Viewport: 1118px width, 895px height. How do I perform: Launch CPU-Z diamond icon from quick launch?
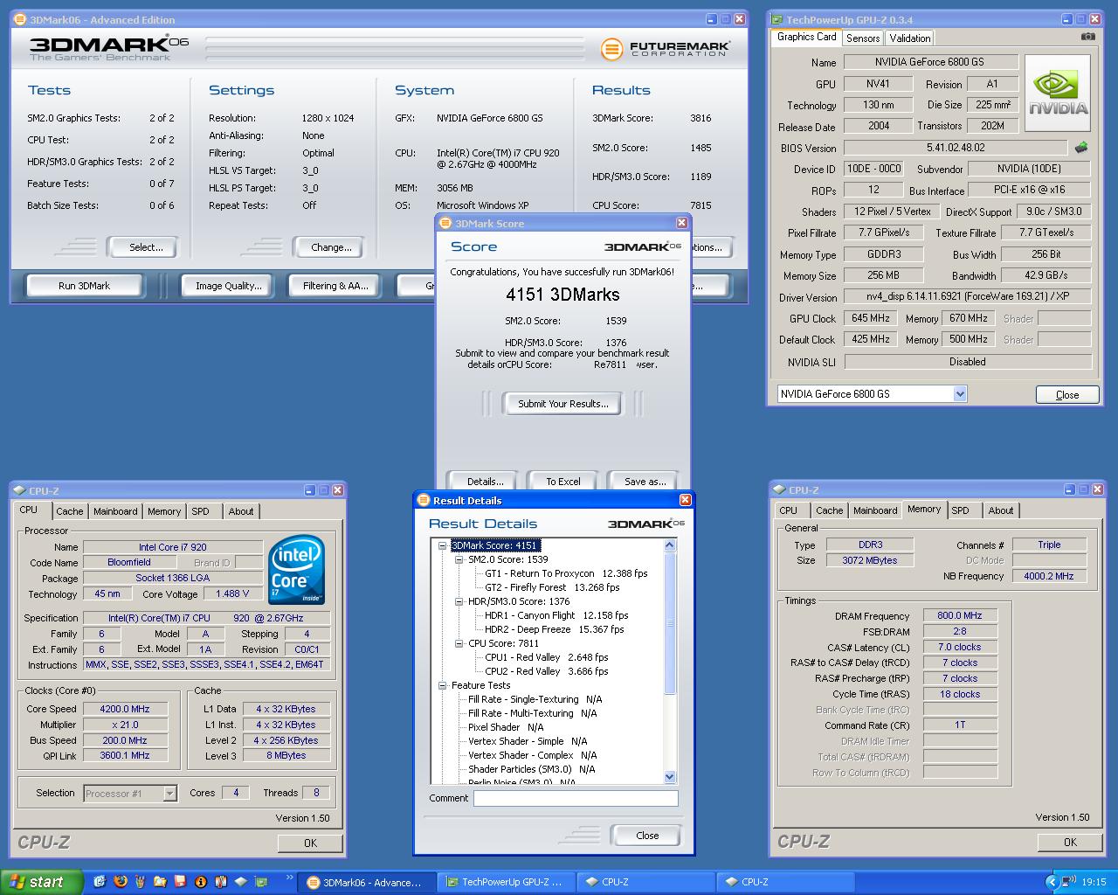240,882
